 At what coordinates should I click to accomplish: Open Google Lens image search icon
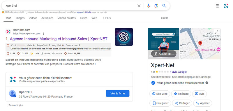156,6
